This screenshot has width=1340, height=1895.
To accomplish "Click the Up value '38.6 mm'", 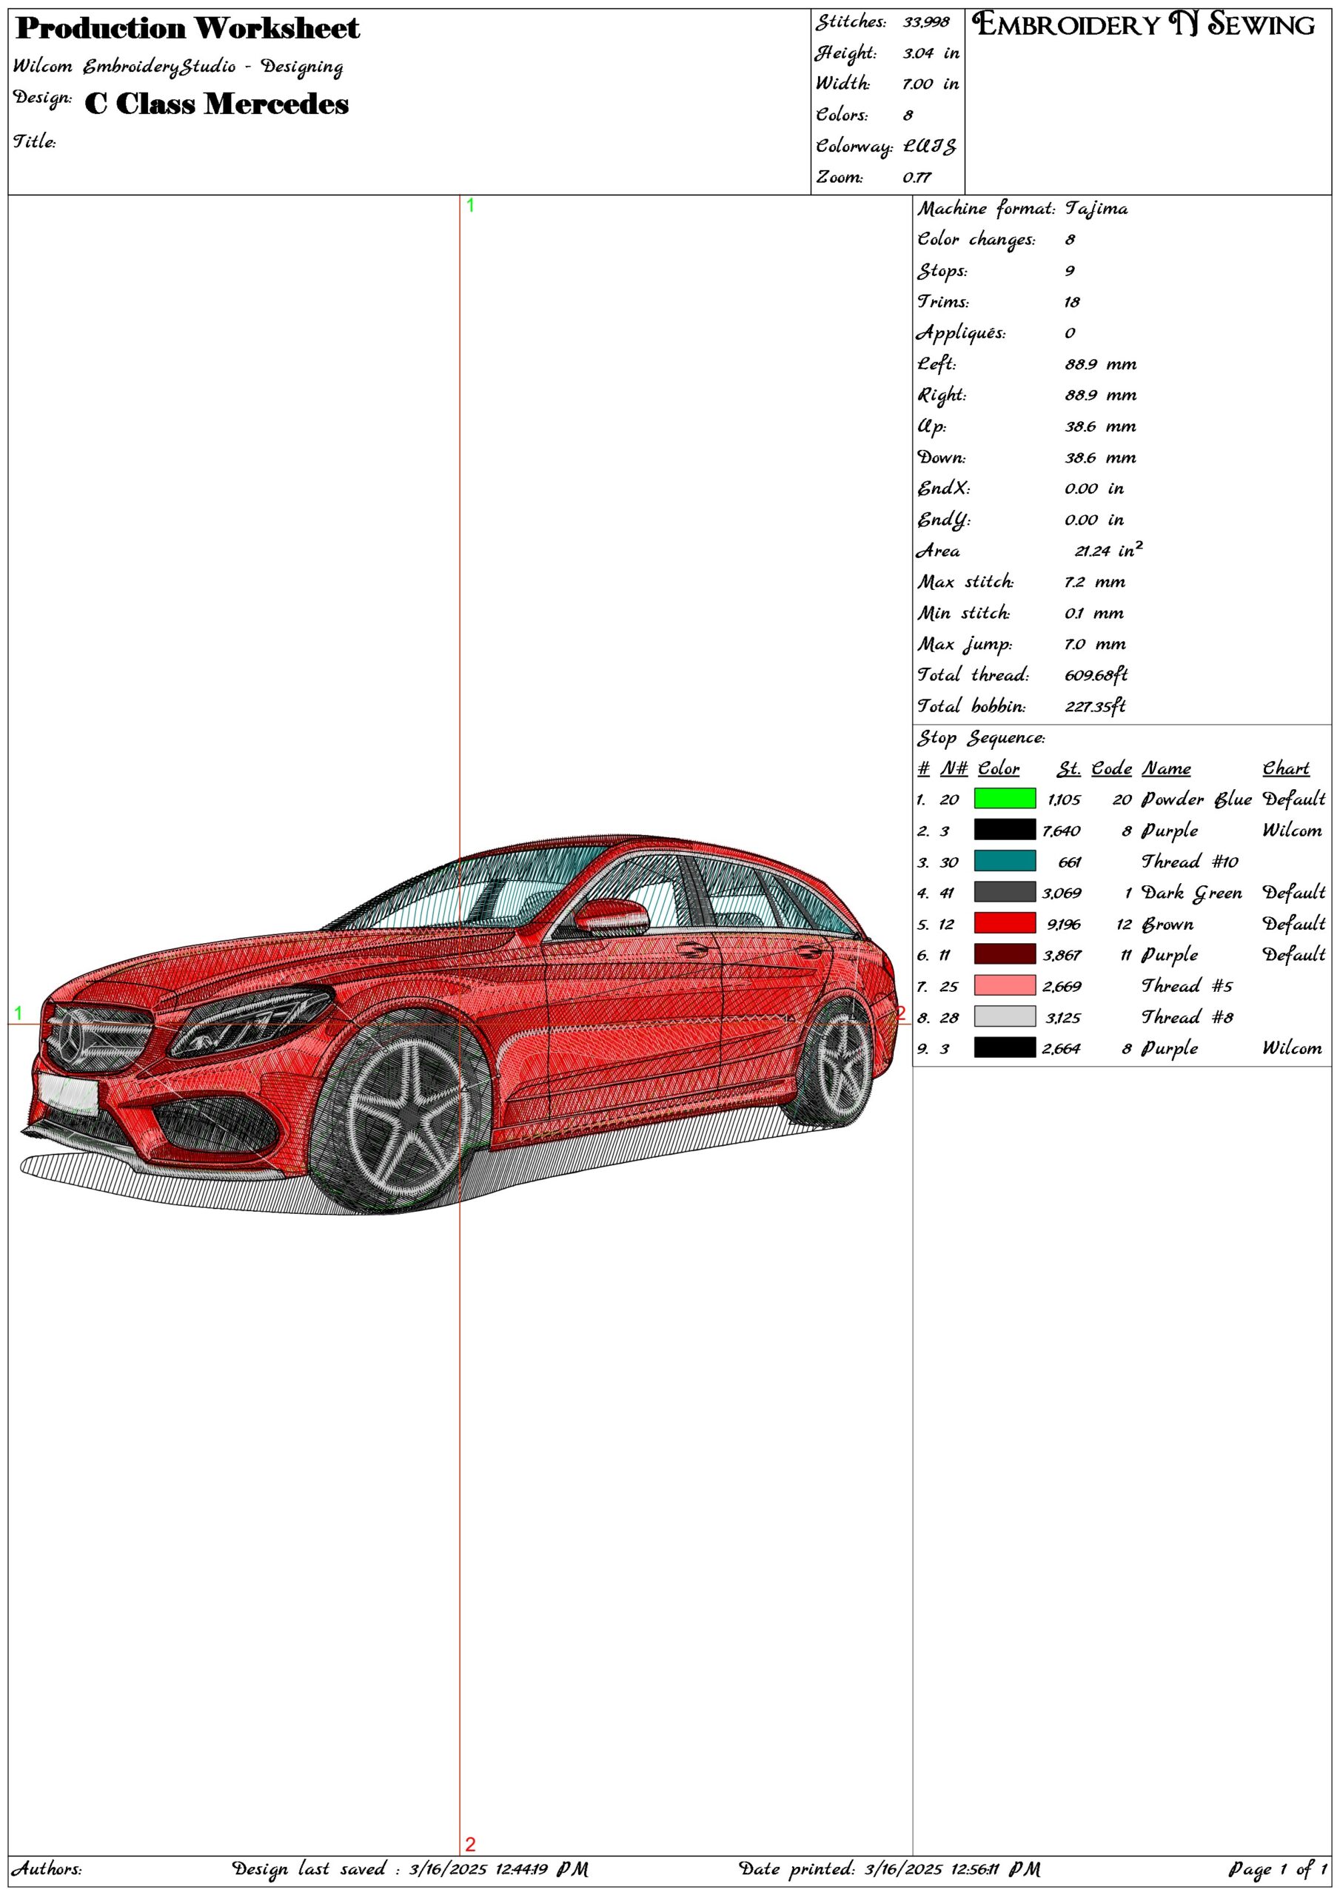I will [1099, 426].
